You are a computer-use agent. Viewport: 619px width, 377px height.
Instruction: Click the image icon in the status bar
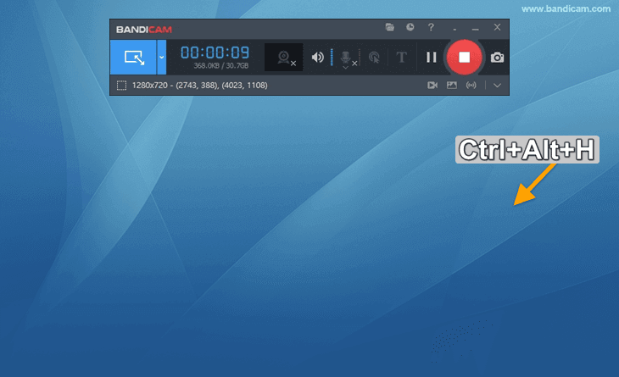(452, 86)
